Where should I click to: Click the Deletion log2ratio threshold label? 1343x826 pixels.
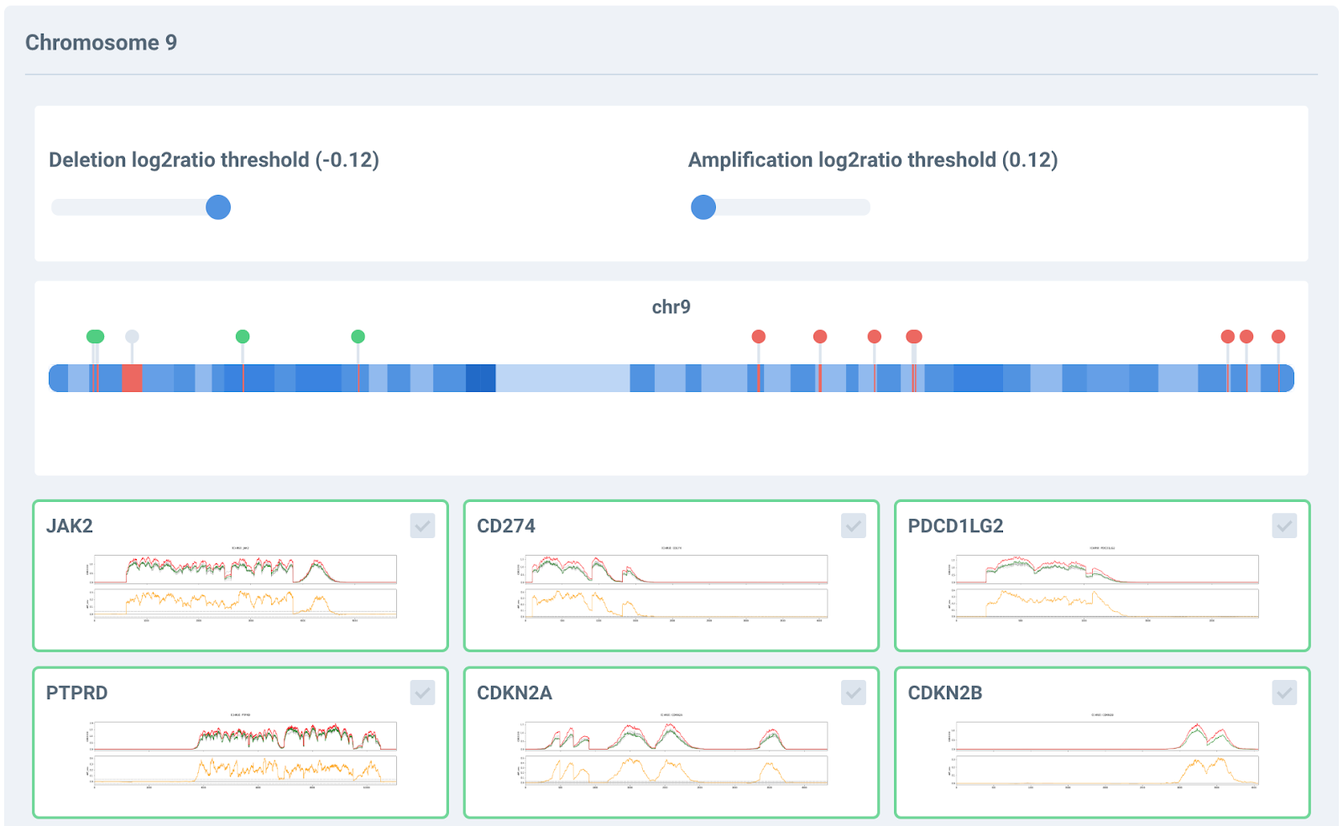tap(214, 160)
